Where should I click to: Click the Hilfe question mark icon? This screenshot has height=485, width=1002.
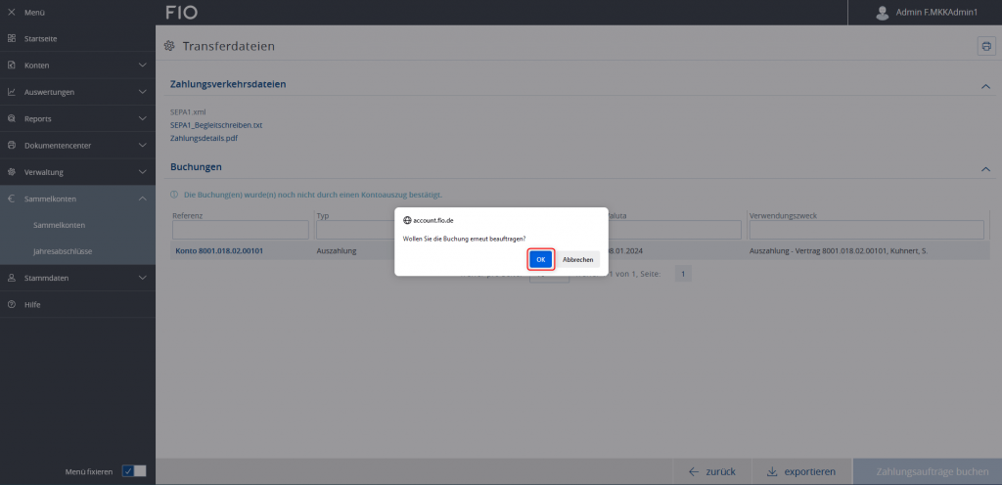click(11, 305)
